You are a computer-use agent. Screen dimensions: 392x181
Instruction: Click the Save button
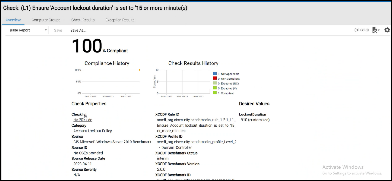click(x=58, y=30)
